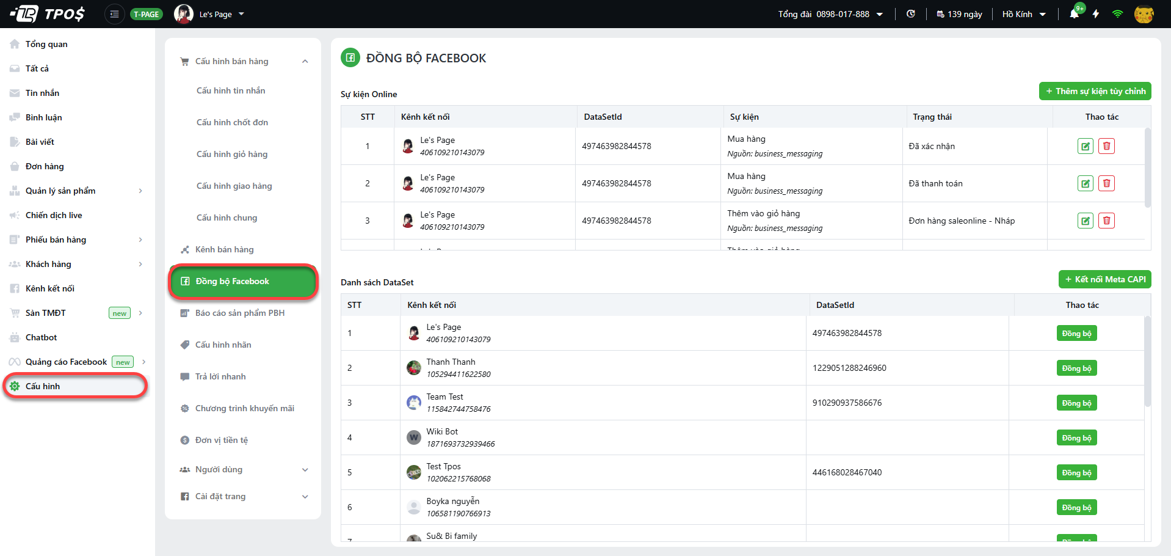Open Cấu hình tin nhắn settings

231,90
